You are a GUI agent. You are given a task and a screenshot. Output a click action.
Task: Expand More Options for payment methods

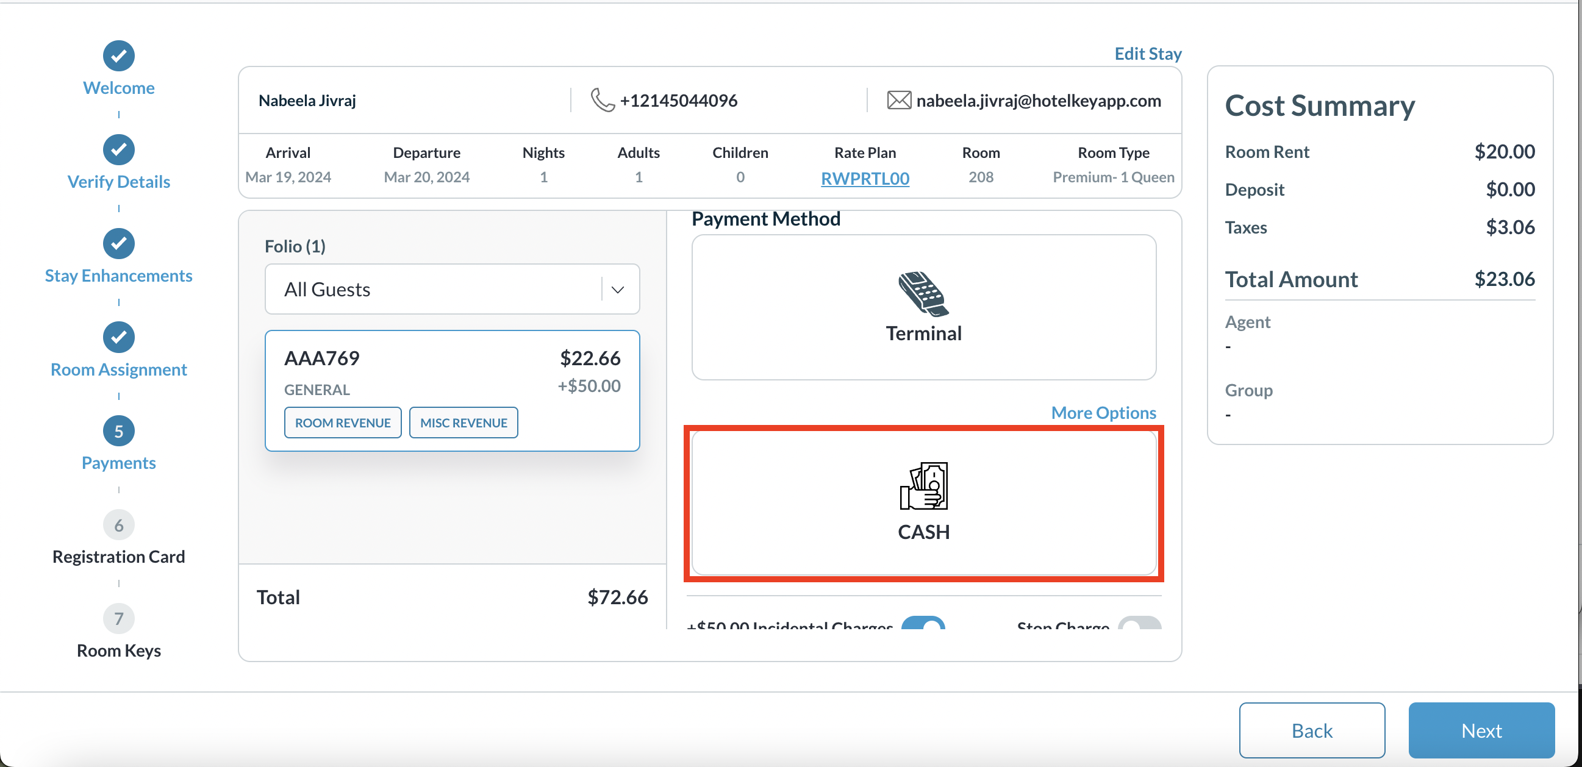(x=1103, y=413)
